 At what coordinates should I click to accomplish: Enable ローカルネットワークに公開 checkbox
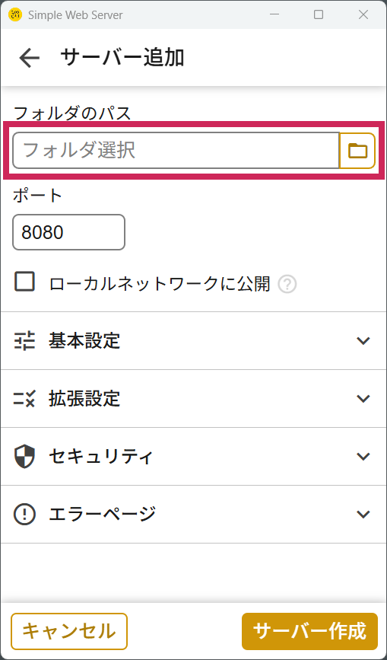click(25, 282)
